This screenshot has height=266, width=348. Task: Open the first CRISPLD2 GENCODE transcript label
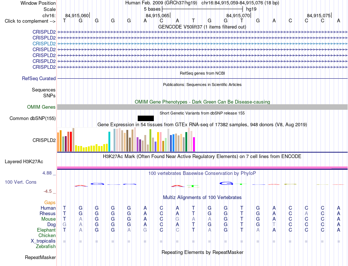point(44,32)
